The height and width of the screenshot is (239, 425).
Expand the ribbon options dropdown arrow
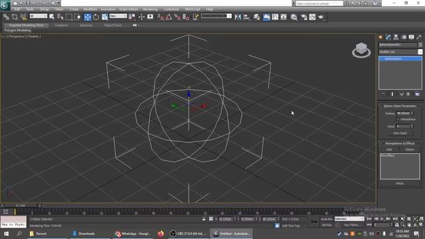tap(138, 25)
